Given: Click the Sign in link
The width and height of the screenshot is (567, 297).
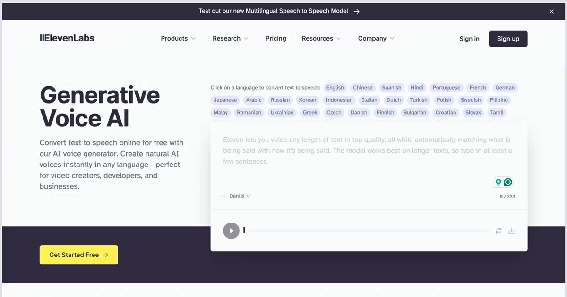Looking at the screenshot, I should (x=469, y=39).
